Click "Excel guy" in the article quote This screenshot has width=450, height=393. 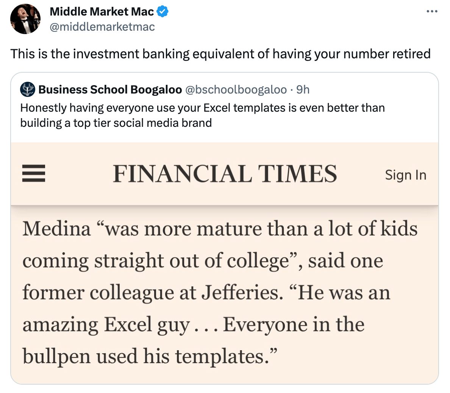click(147, 324)
